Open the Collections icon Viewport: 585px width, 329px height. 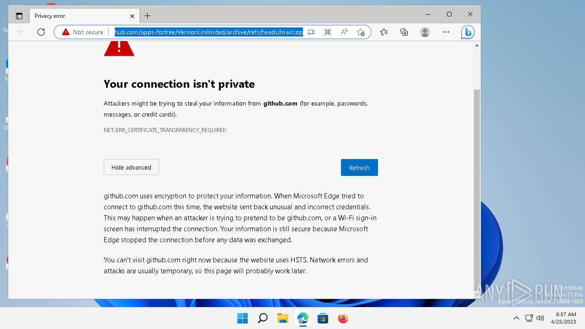point(404,32)
